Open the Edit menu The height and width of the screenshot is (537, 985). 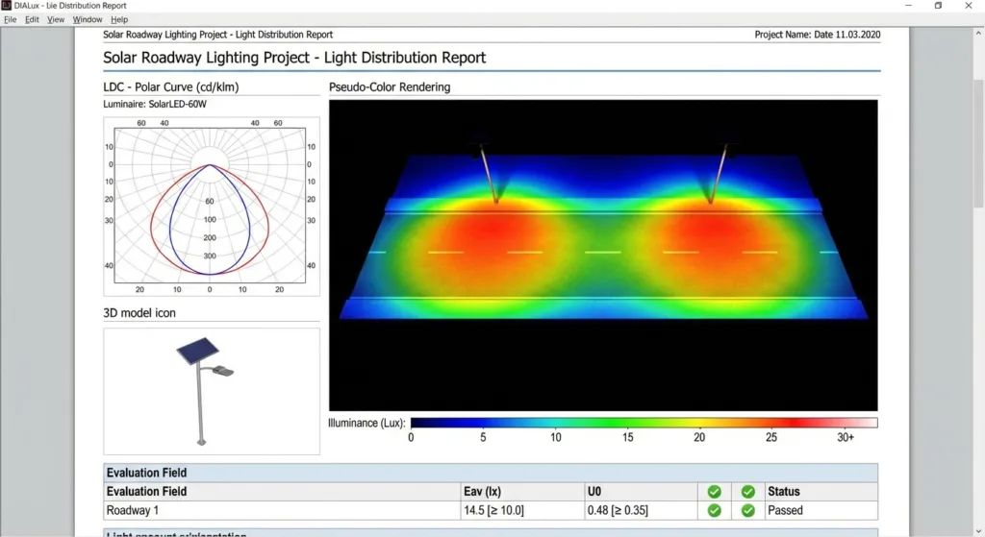pyautogui.click(x=32, y=19)
